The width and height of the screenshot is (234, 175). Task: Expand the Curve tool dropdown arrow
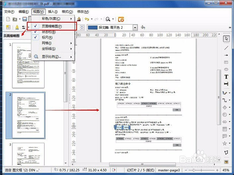[230, 93]
